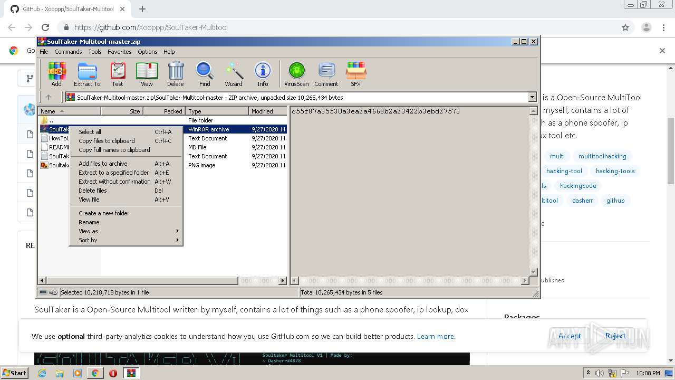Image resolution: width=675 pixels, height=380 pixels.
Task: Click the Add toolbar icon in WinRAR
Action: coord(56,74)
